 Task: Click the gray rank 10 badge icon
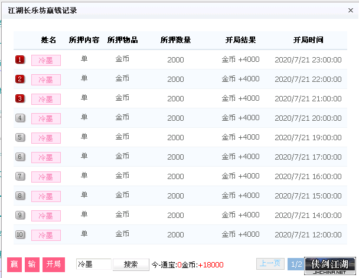(20, 234)
